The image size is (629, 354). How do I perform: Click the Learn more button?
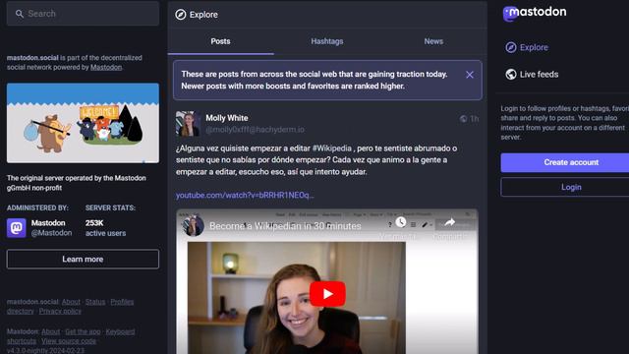[x=83, y=260]
